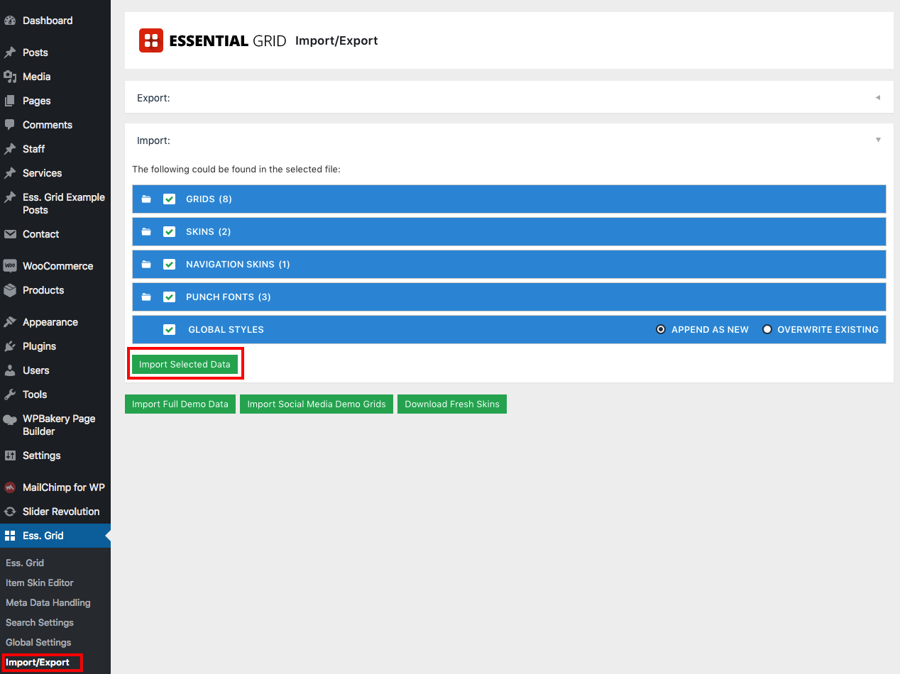Click the Products box icon
This screenshot has height=674, width=900.
coord(10,290)
